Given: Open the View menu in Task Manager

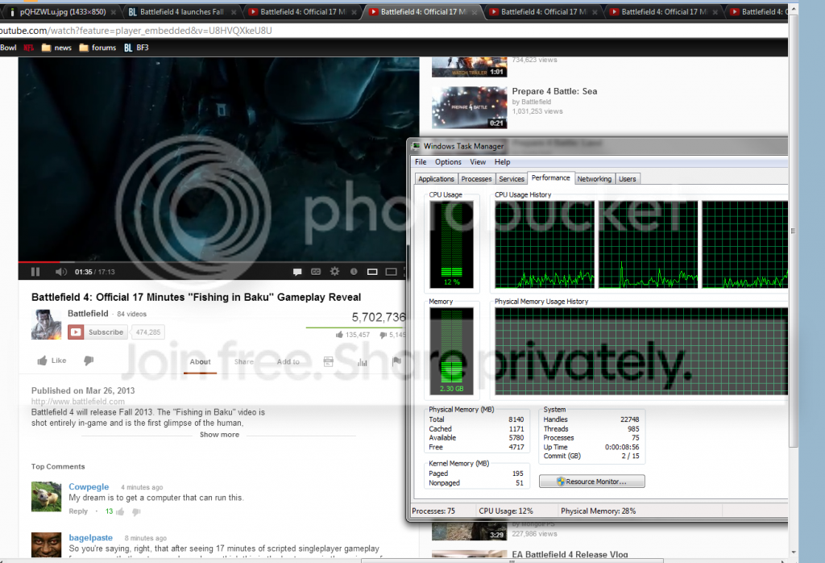Looking at the screenshot, I should pyautogui.click(x=478, y=161).
